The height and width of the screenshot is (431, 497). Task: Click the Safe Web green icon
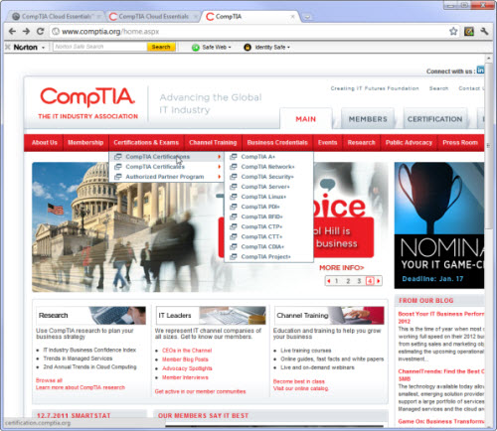click(196, 48)
